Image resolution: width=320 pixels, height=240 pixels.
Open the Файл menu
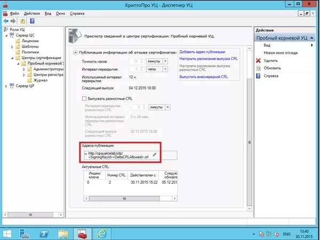tap(14, 13)
